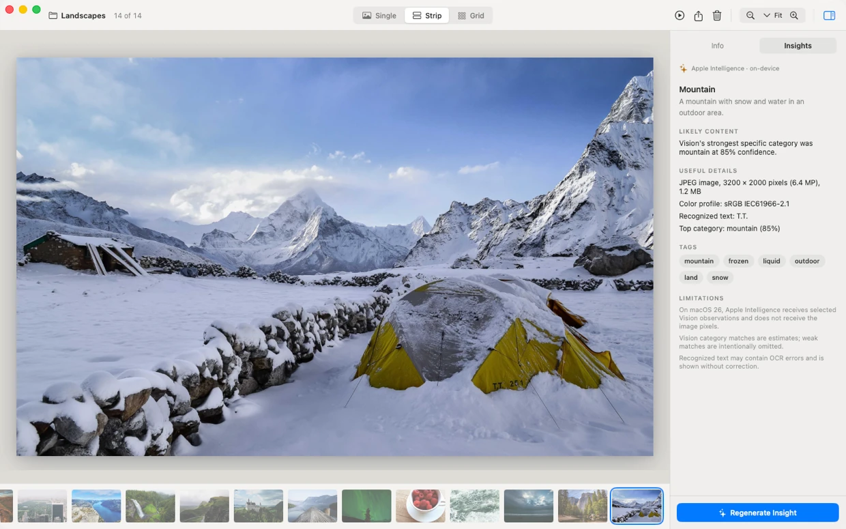846x529 pixels.
Task: Open the castle on hill thumbnail
Action: coord(259,506)
